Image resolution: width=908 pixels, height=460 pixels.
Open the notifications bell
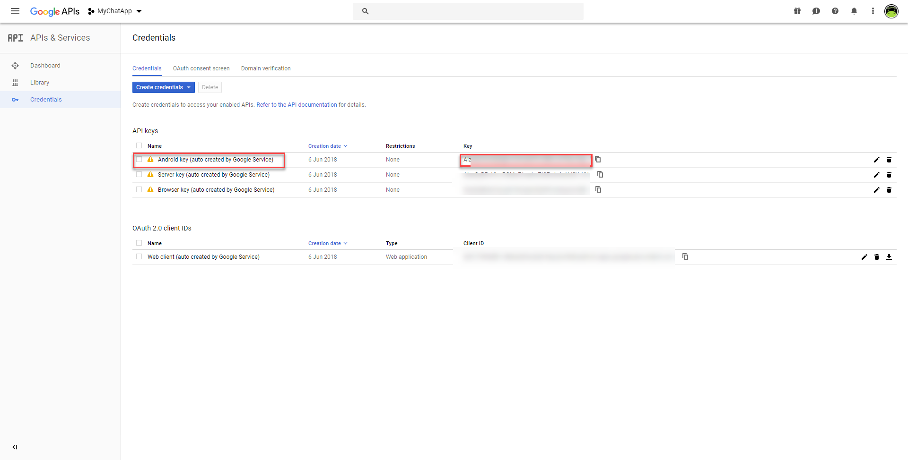854,11
